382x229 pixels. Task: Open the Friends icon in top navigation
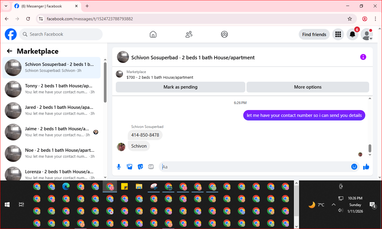pos(189,34)
